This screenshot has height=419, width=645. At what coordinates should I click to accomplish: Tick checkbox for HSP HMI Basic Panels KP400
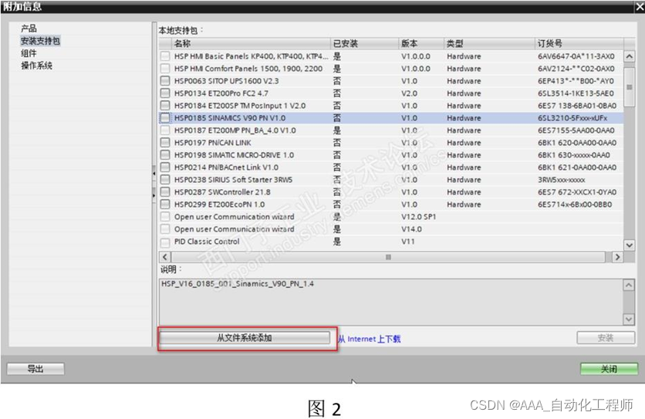165,56
